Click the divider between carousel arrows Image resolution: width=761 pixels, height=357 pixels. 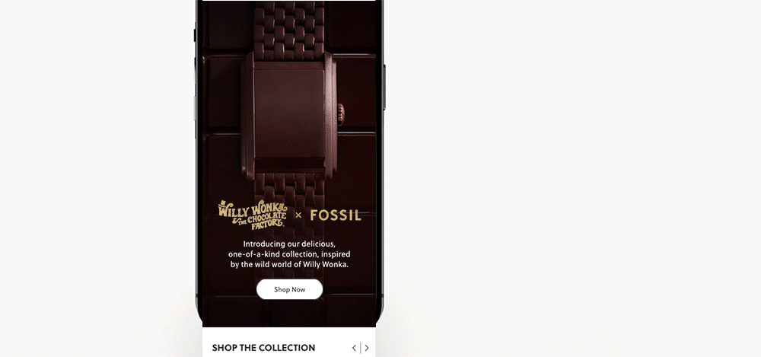(361, 348)
